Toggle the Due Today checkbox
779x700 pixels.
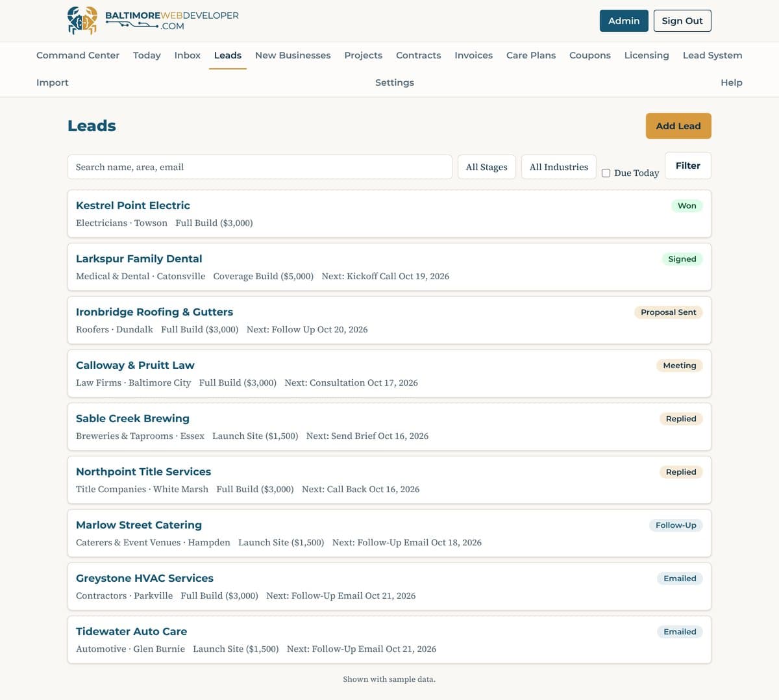(606, 173)
